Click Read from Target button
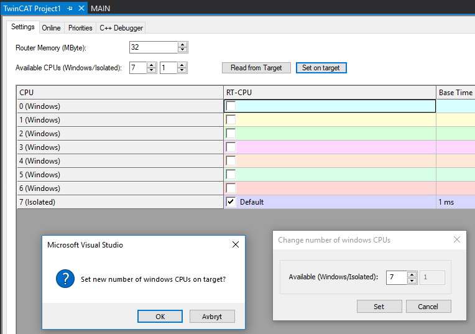 point(256,68)
